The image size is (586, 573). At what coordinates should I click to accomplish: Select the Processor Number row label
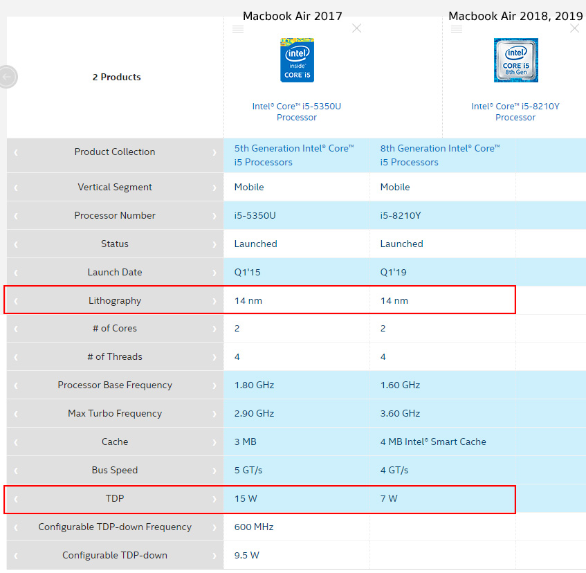click(115, 215)
